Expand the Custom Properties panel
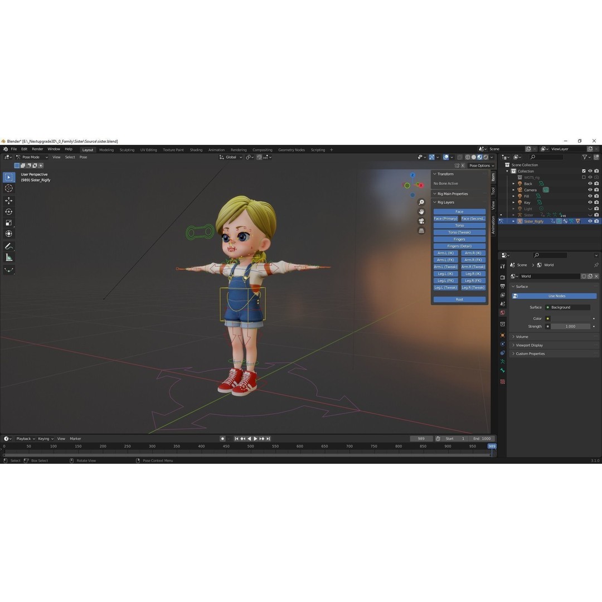The height and width of the screenshot is (602, 602). pyautogui.click(x=554, y=353)
